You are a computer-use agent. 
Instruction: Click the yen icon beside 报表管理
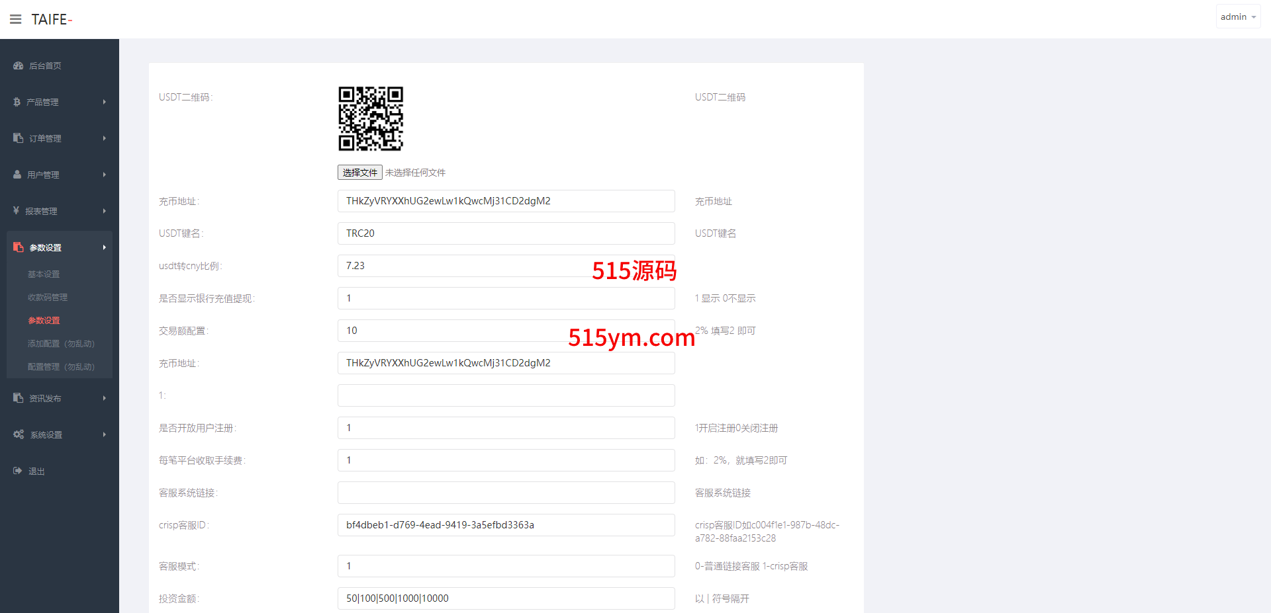tap(16, 211)
